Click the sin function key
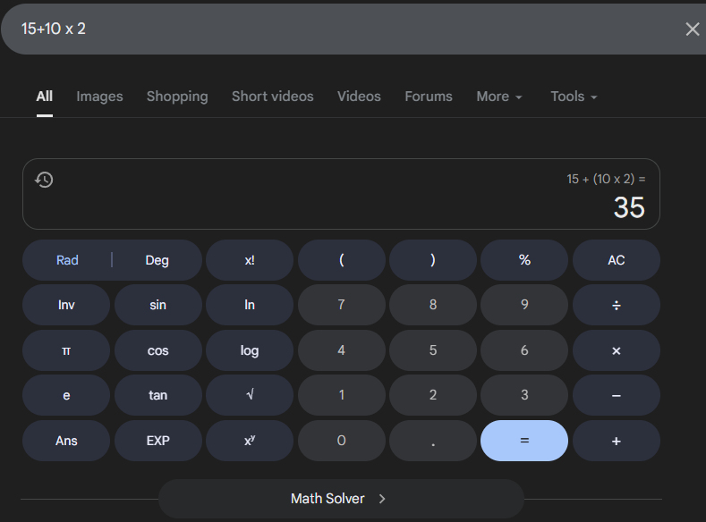This screenshot has width=706, height=522. coord(158,305)
